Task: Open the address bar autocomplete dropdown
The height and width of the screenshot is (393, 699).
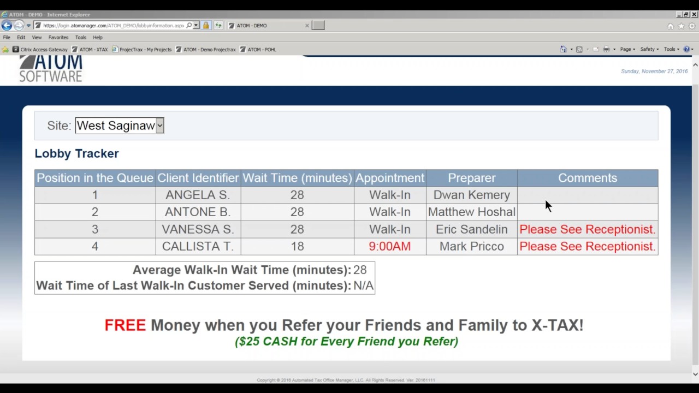Action: pos(196,26)
